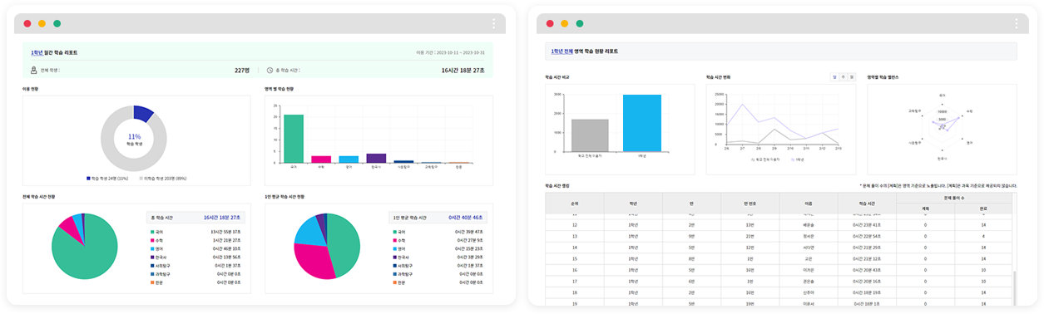Viewport: 1044px width, 314px height.
Task: Click the 학습 시간 column header in the ranking table
Action: click(868, 203)
